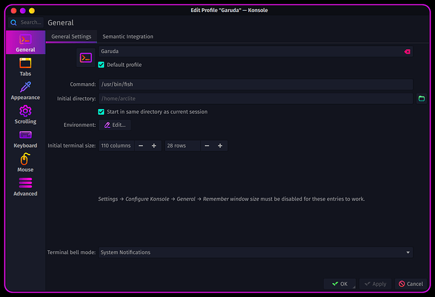Image resolution: width=435 pixels, height=297 pixels.
Task: Open the Scrolling settings section
Action: pos(25,114)
